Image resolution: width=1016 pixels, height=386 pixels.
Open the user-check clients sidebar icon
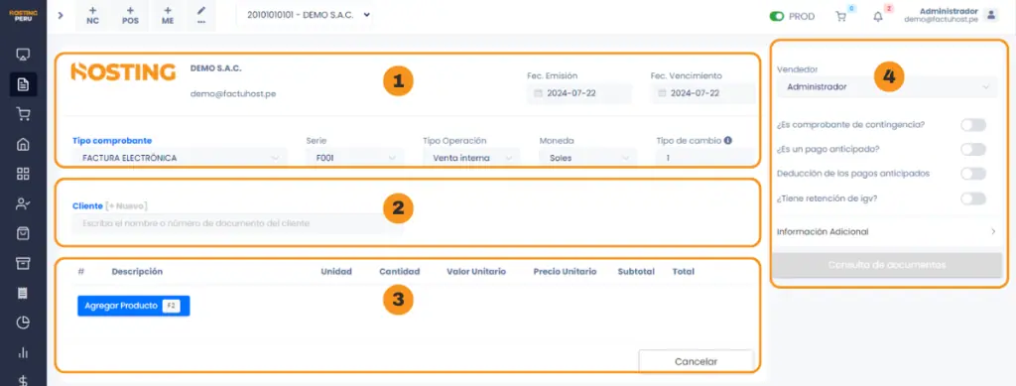(x=24, y=203)
